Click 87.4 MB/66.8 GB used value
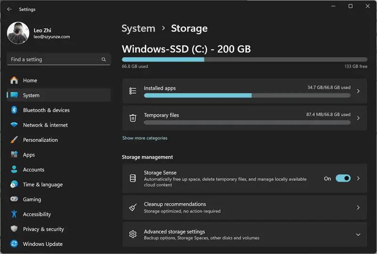The image size is (377, 254). (328, 114)
